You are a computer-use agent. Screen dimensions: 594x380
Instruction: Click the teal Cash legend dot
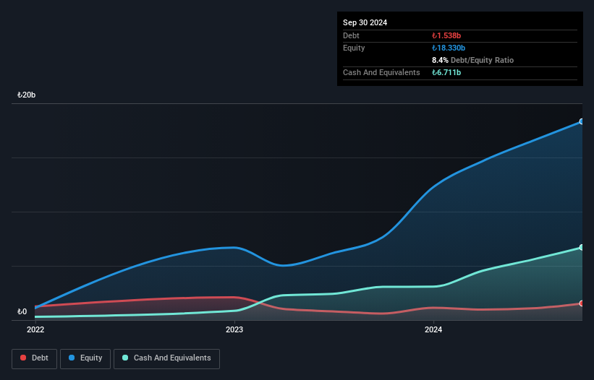coord(125,358)
